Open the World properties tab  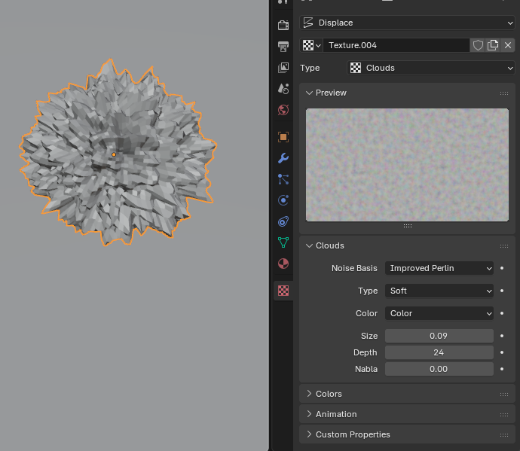click(283, 110)
